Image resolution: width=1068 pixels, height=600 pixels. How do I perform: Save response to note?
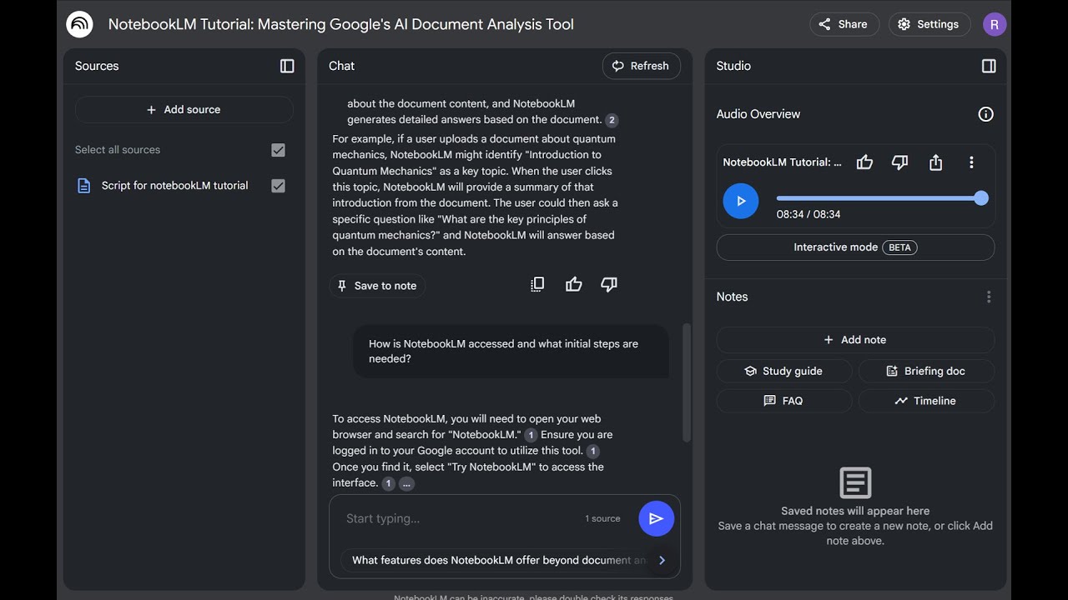[377, 286]
